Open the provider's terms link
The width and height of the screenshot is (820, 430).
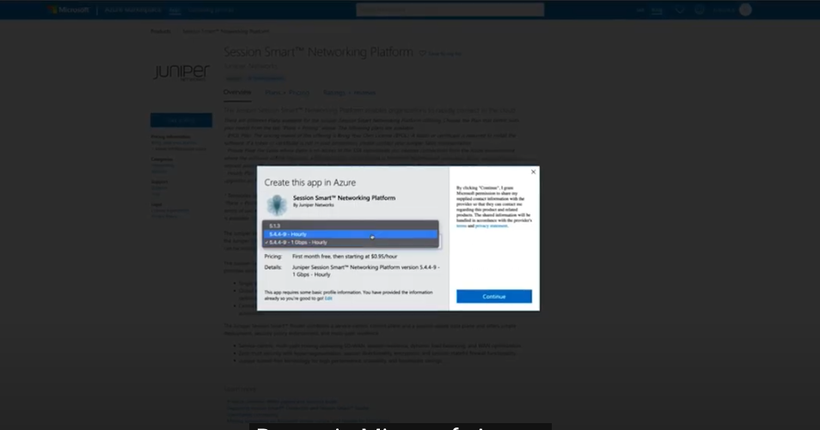click(x=461, y=226)
